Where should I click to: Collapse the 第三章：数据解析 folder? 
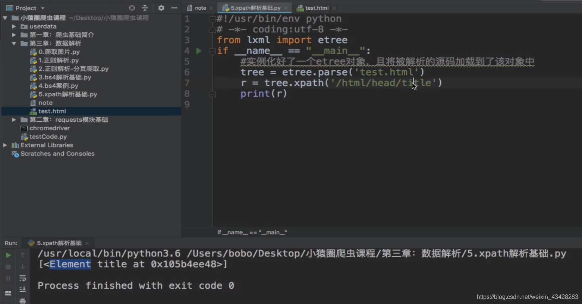coord(14,44)
